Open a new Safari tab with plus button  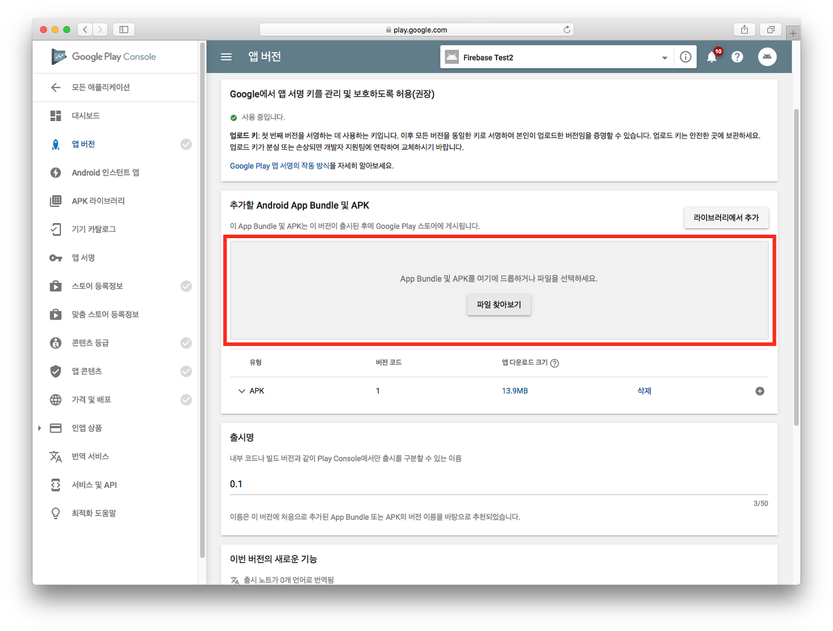(793, 33)
